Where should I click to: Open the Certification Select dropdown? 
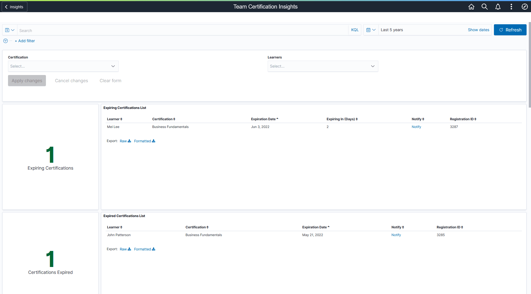[x=63, y=66]
